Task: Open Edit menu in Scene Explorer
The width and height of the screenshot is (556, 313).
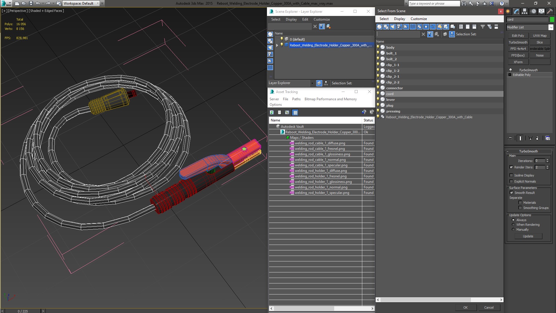Action: (x=305, y=19)
